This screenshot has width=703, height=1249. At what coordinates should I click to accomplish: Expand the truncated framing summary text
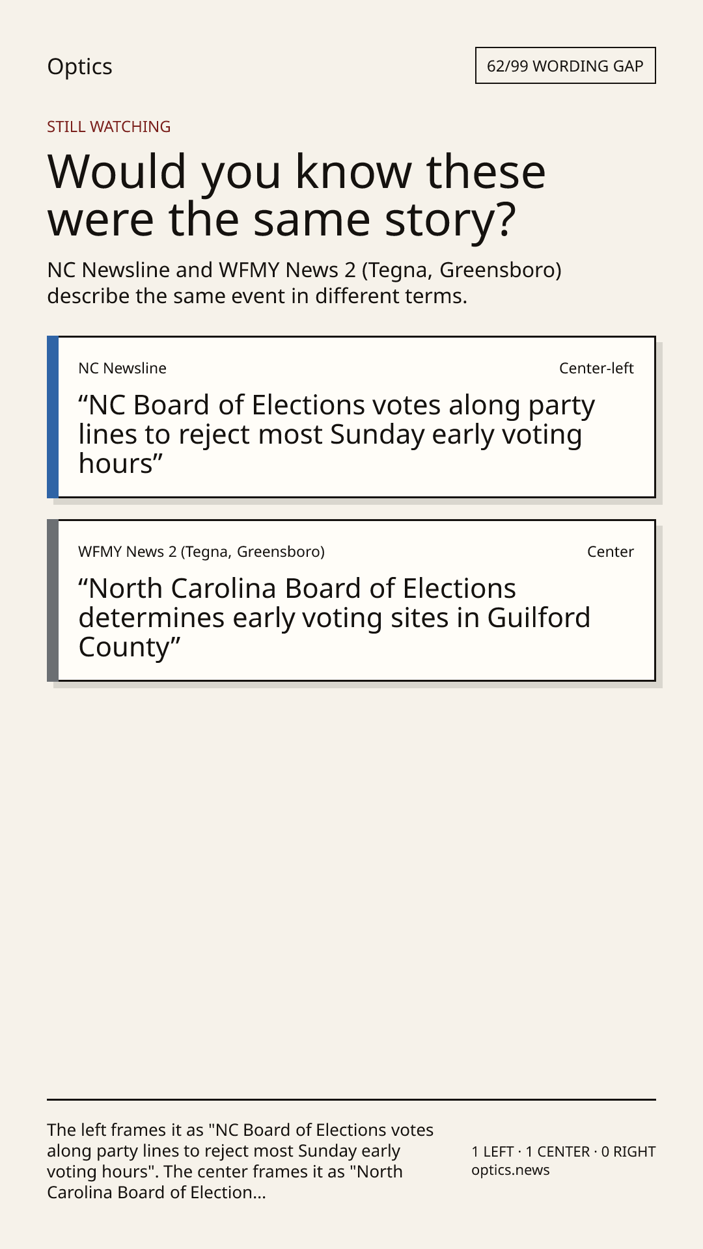240,1161
